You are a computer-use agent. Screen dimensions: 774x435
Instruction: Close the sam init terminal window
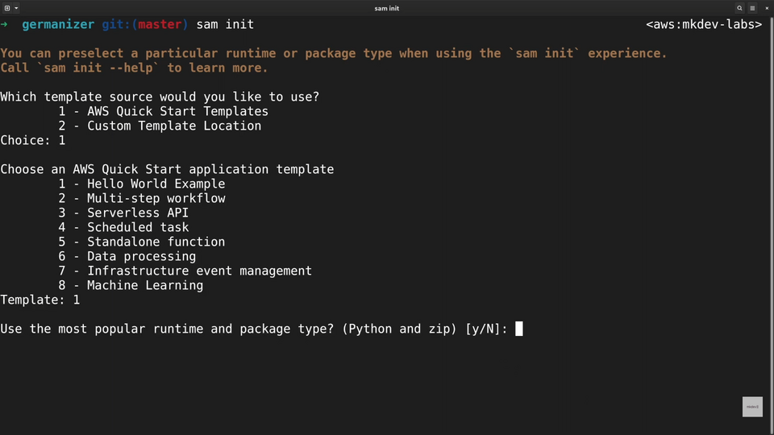[767, 8]
